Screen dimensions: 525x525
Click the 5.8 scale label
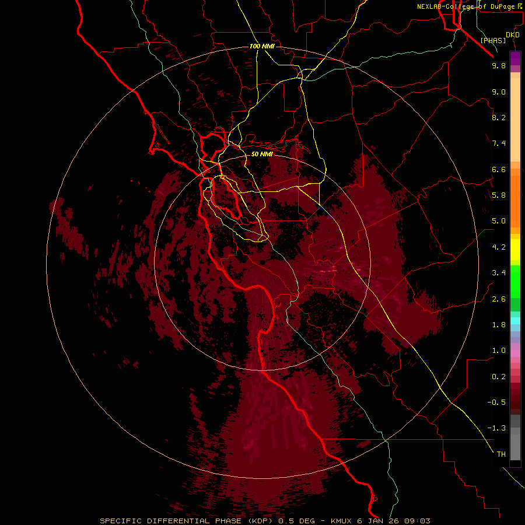click(499, 195)
